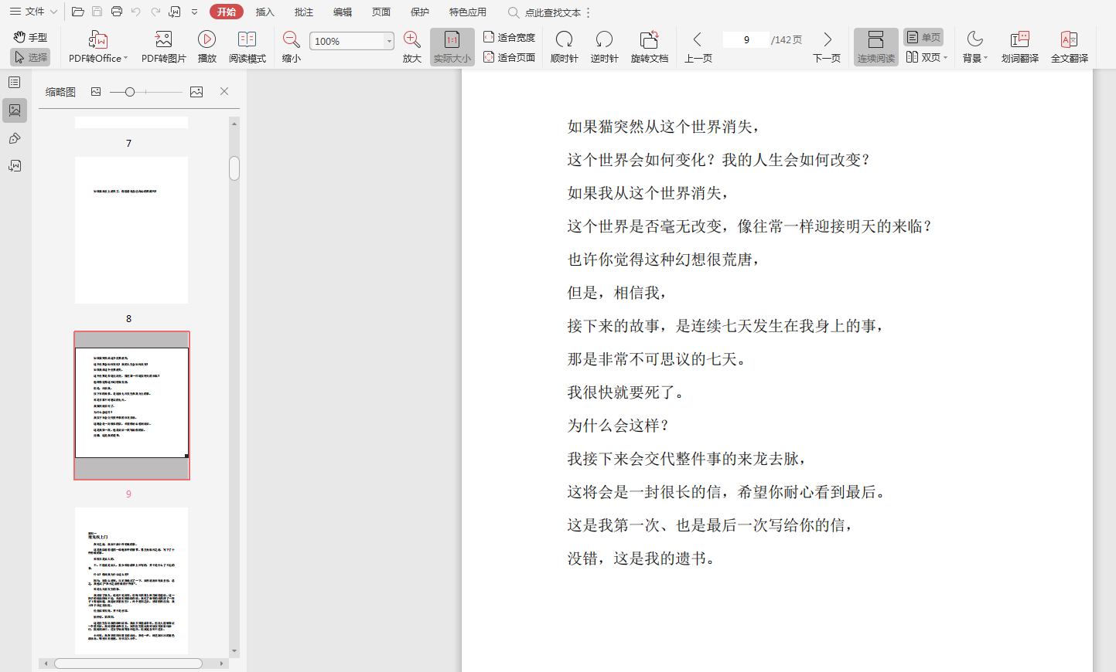
Task: Switch to the 特色应用 tab
Action: pos(468,12)
